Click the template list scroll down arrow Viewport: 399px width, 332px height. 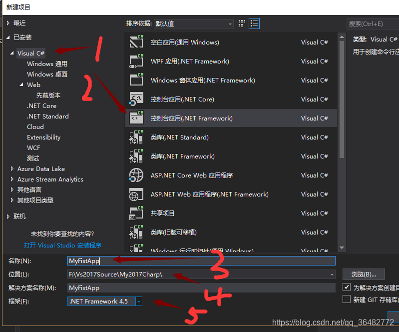click(x=342, y=247)
